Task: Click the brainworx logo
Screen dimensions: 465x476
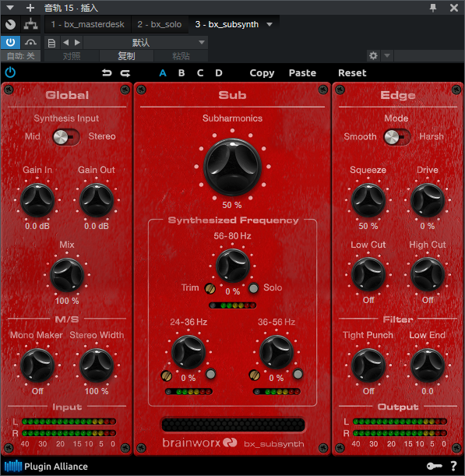Action: pos(199,443)
